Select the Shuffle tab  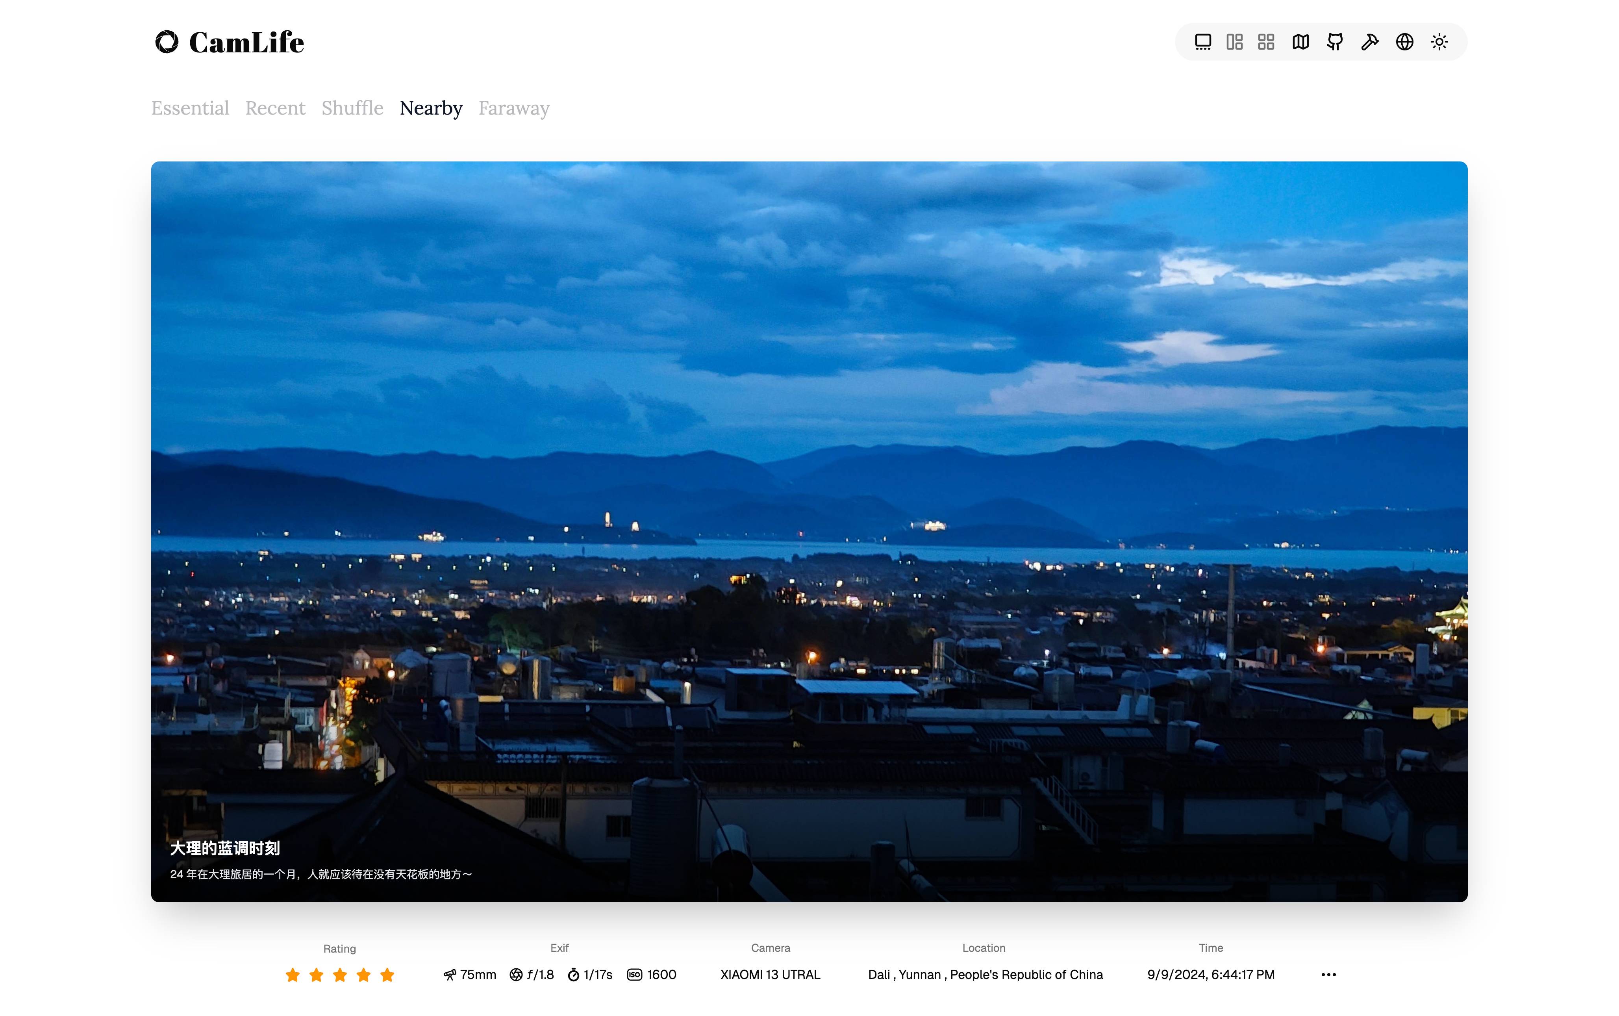click(352, 108)
